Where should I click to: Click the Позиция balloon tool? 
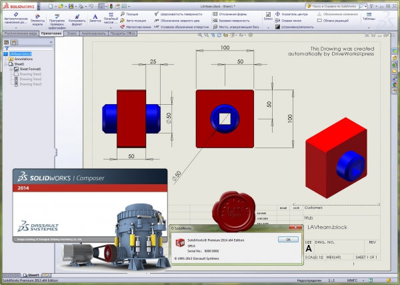point(129,14)
